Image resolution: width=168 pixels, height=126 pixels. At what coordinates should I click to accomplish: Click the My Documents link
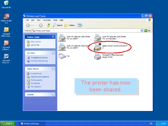coord(36,80)
